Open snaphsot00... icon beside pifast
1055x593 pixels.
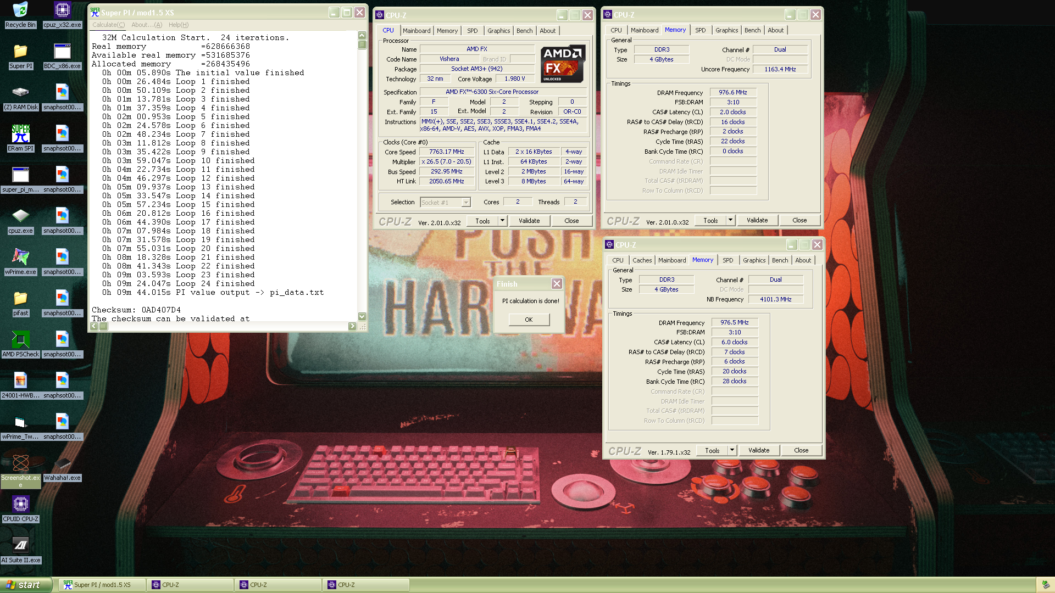tap(62, 303)
